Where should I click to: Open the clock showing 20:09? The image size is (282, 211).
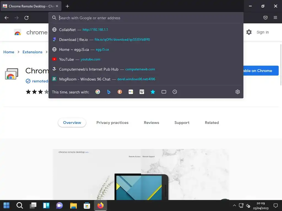(261, 206)
